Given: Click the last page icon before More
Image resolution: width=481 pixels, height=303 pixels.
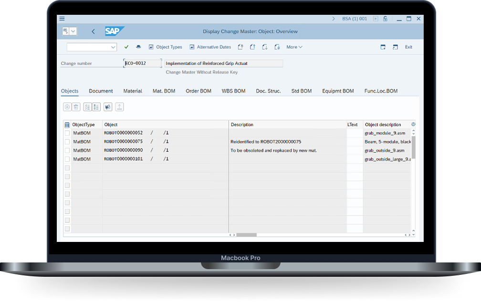Looking at the screenshot, I should [277, 47].
